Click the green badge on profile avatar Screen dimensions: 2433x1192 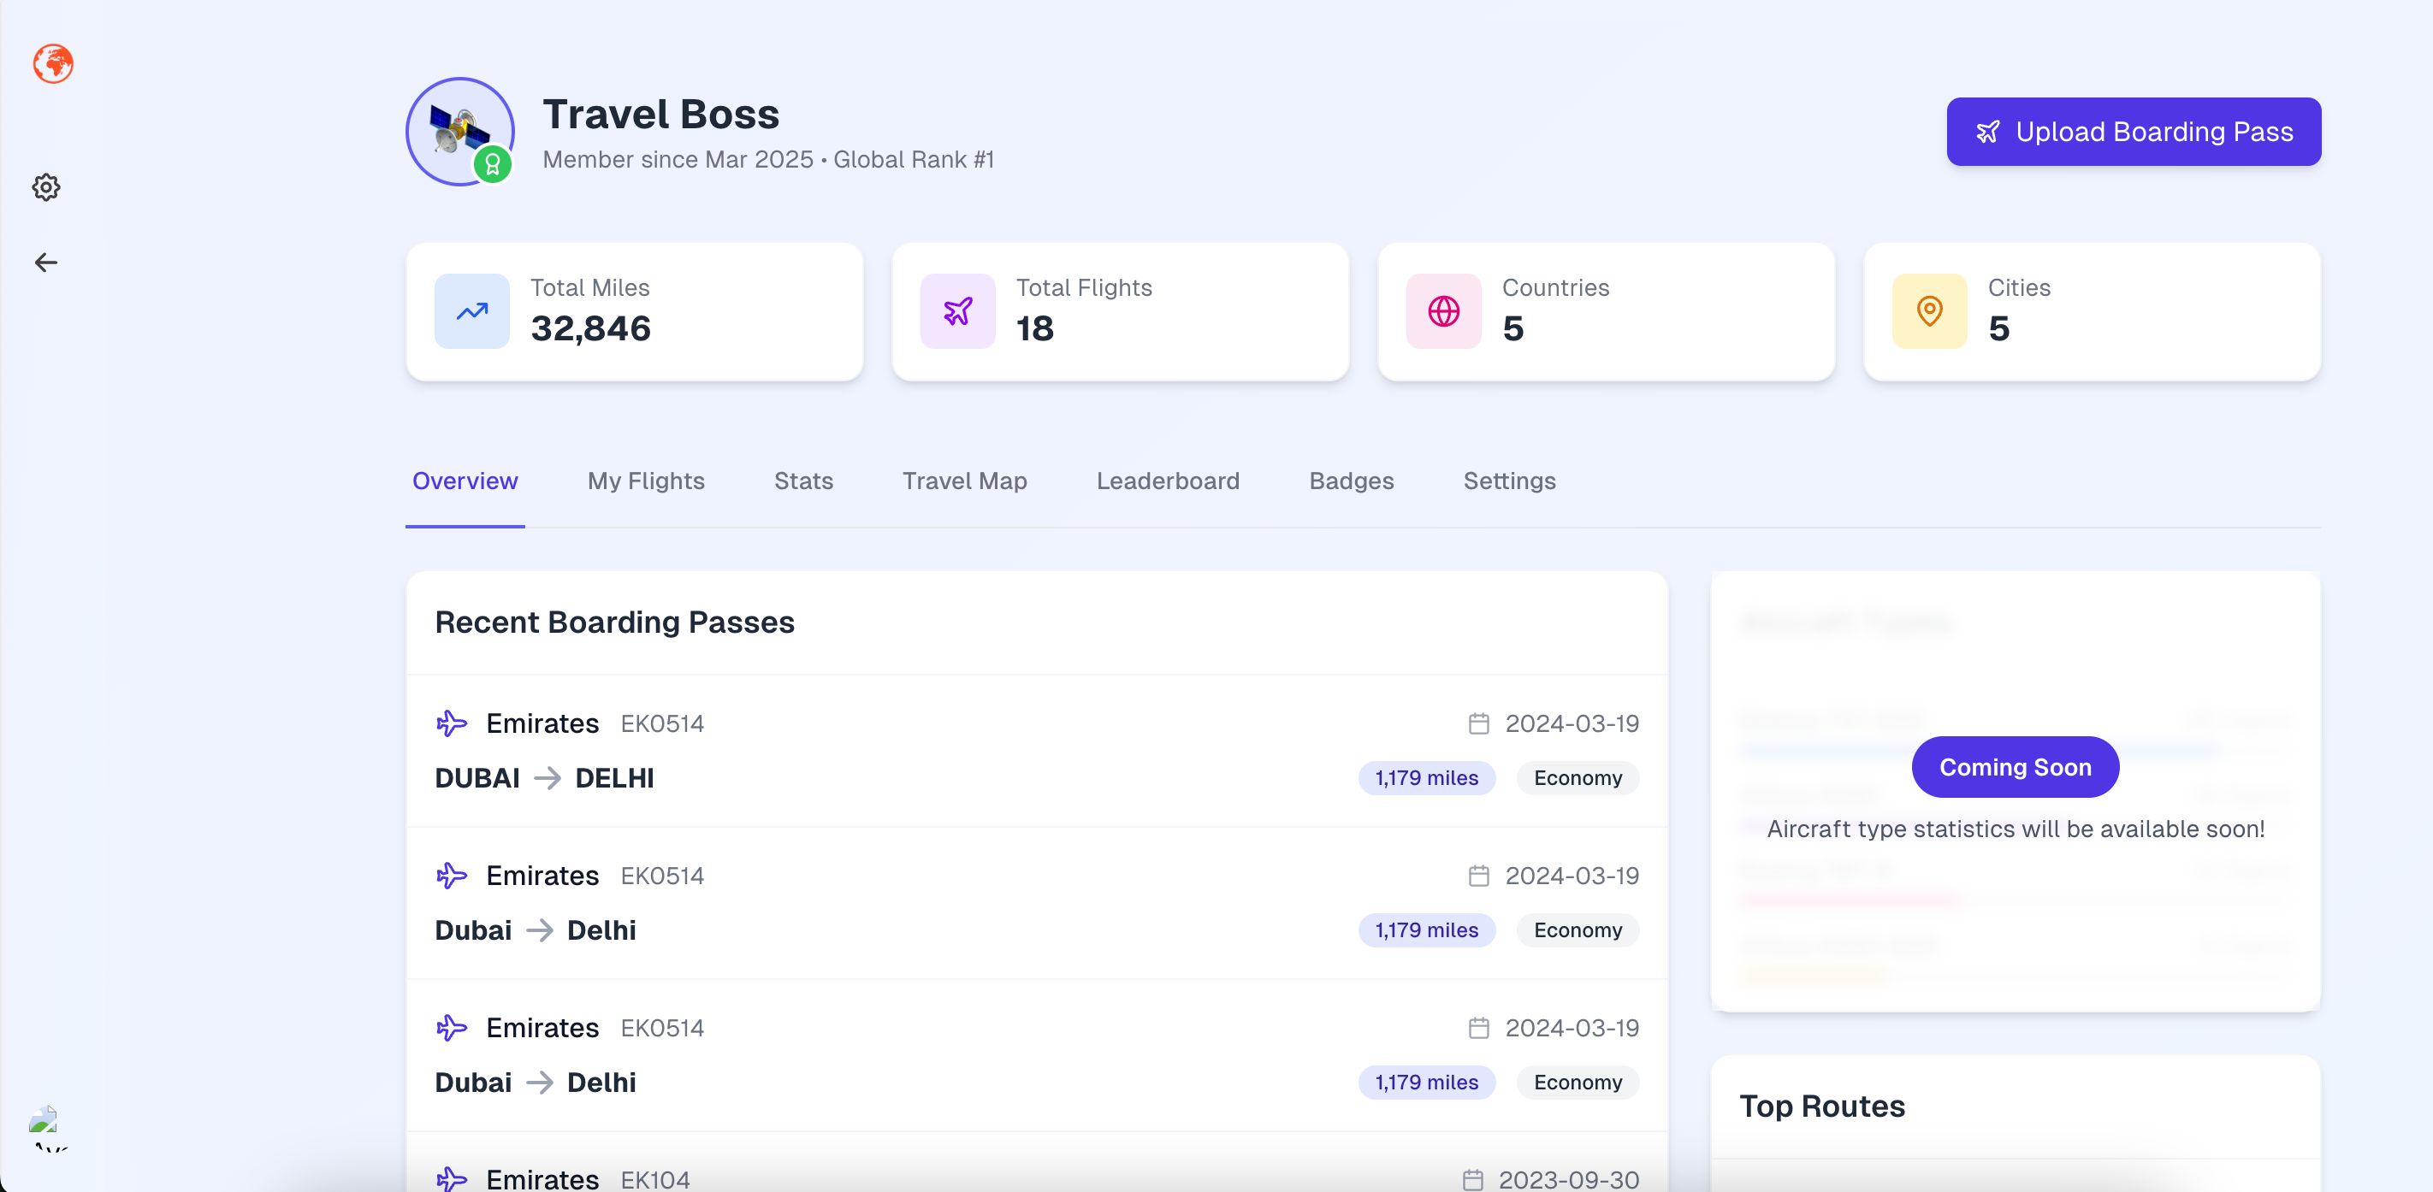[x=492, y=165]
